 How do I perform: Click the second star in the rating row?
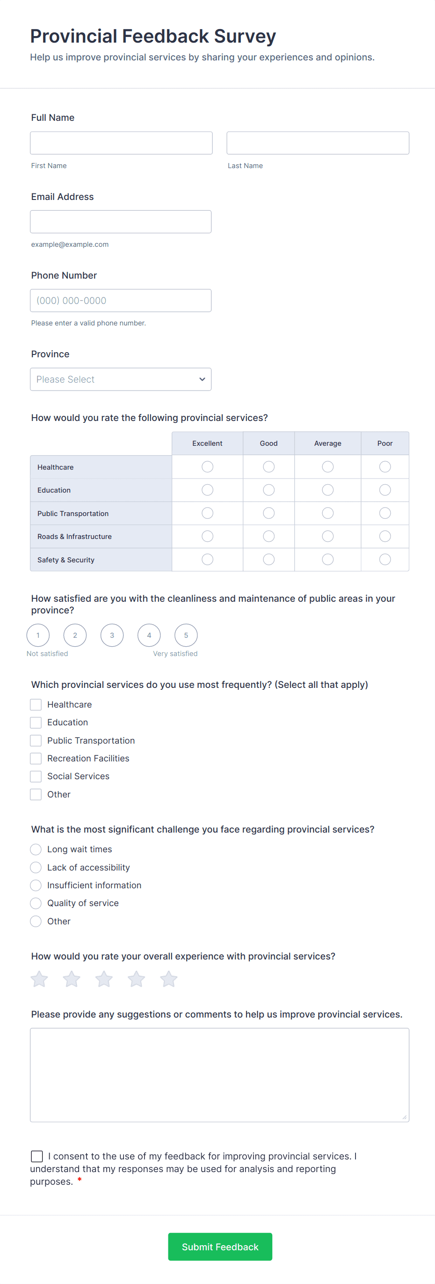point(72,978)
